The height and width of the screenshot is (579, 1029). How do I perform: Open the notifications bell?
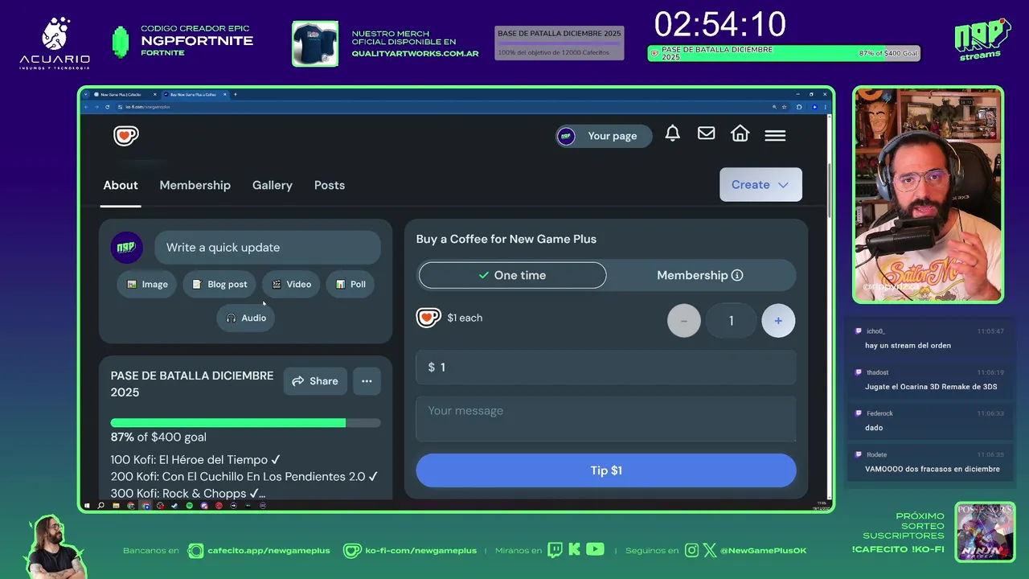[x=673, y=134]
